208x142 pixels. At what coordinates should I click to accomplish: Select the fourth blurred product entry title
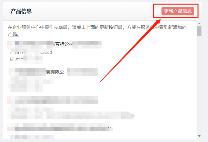tap(60, 127)
